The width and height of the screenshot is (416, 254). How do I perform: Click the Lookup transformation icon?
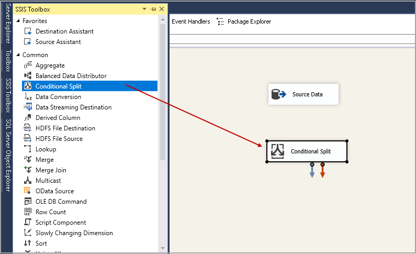(28, 149)
